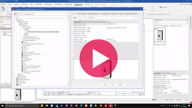Click the Diversen category icon
The width and height of the screenshot is (192, 108).
(x=22, y=42)
